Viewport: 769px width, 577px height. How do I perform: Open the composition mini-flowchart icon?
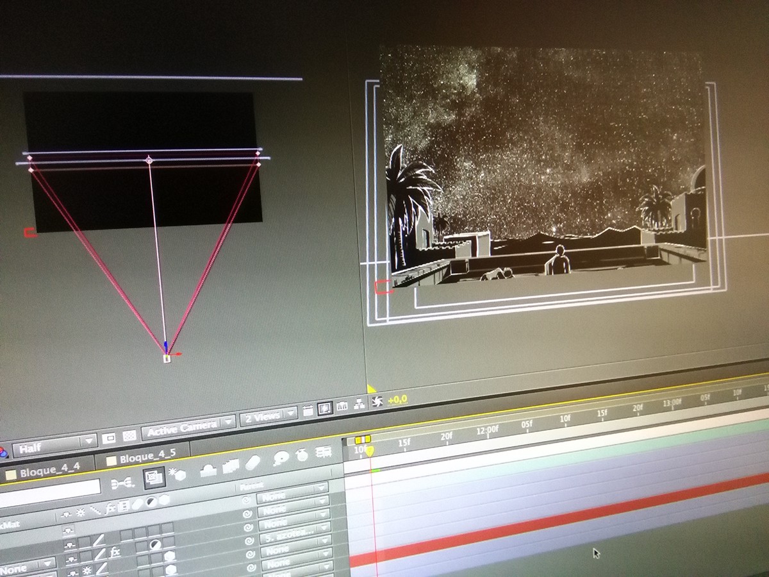coord(122,483)
